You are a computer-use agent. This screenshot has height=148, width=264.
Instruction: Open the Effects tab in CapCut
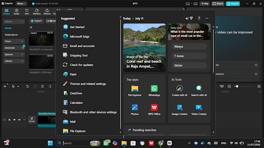[47, 12]
